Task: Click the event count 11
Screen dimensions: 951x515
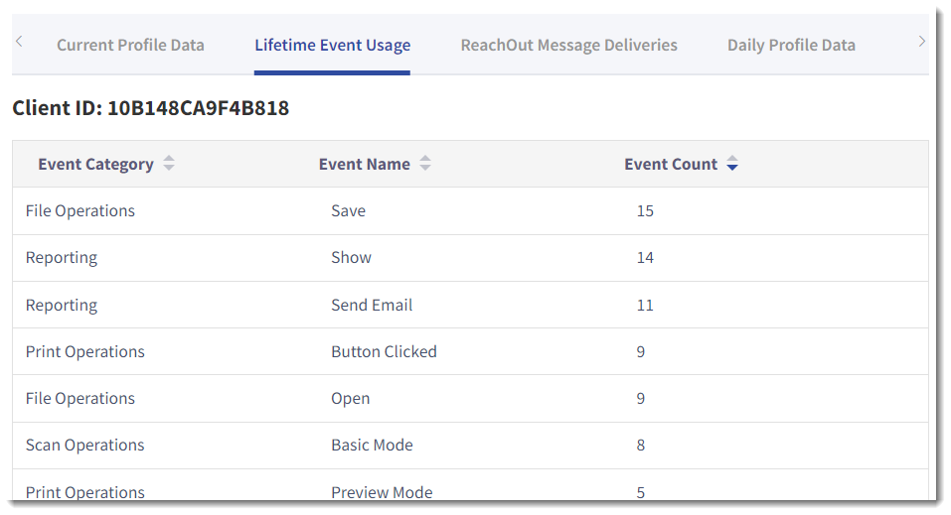Action: click(645, 305)
